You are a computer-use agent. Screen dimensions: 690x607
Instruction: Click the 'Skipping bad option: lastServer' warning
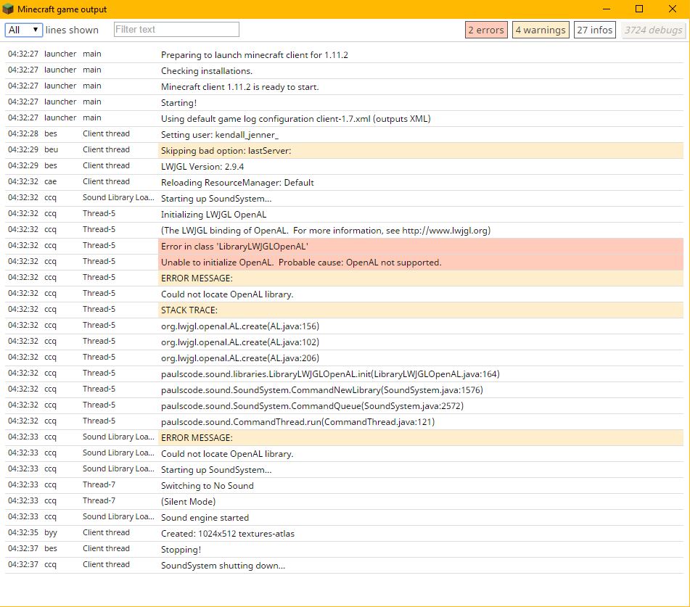click(x=226, y=151)
